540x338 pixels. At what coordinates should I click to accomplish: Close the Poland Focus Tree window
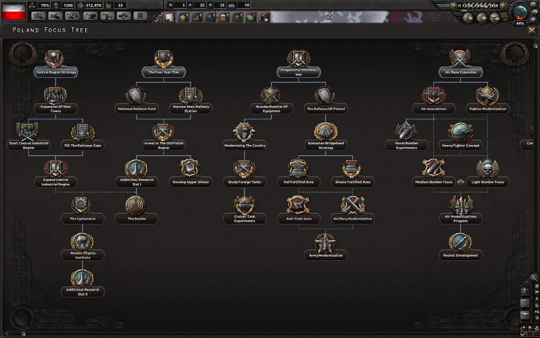[532, 30]
